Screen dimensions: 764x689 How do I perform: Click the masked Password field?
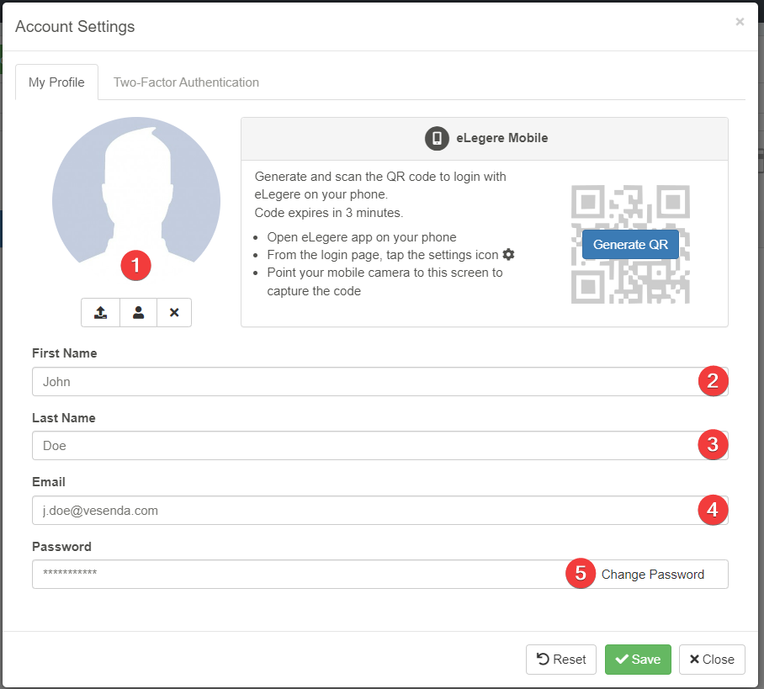pyautogui.click(x=294, y=575)
